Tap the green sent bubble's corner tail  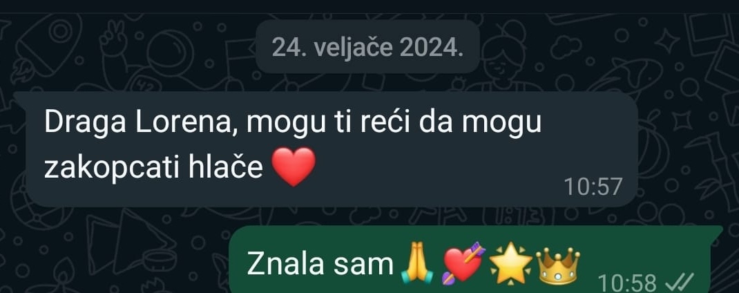pyautogui.click(x=718, y=230)
